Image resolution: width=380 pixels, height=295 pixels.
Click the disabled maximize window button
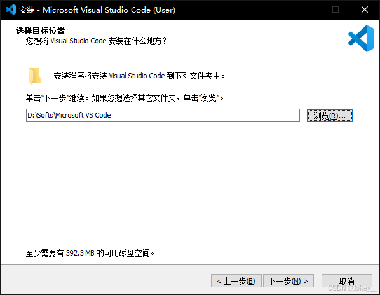(336, 10)
